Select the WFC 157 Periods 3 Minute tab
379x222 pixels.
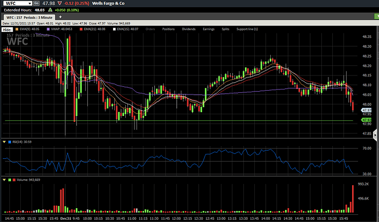(x=29, y=18)
